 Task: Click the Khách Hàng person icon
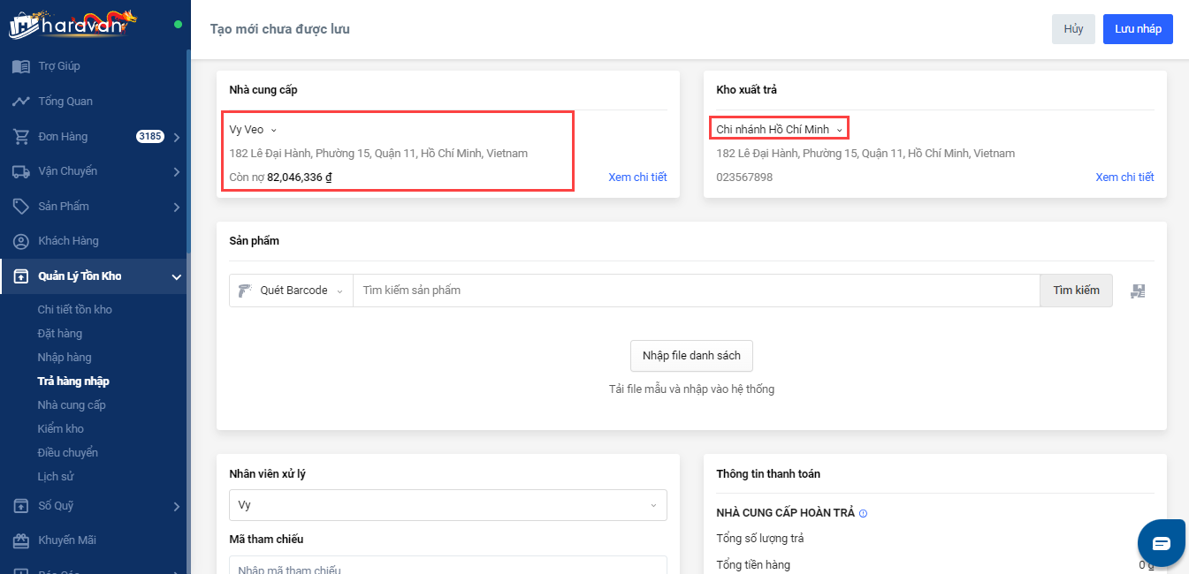[x=21, y=241]
